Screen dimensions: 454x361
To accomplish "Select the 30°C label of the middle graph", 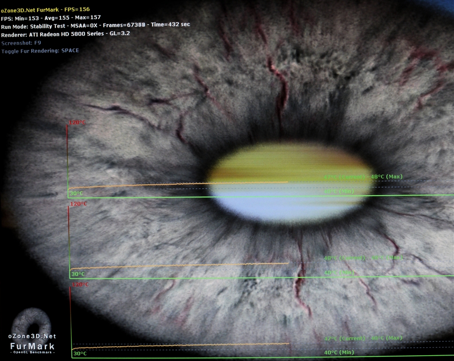I will click(x=78, y=274).
